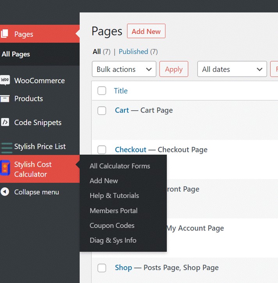Select All Pages in sidebar submenu
The width and height of the screenshot is (278, 283).
pos(16,54)
